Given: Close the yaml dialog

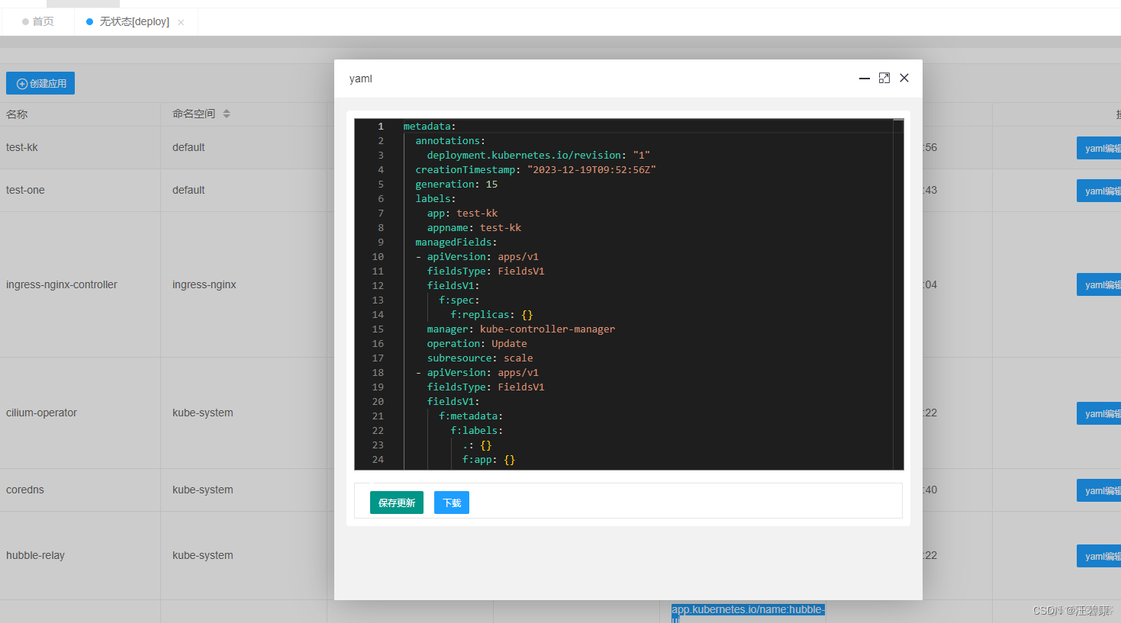Looking at the screenshot, I should 904,78.
